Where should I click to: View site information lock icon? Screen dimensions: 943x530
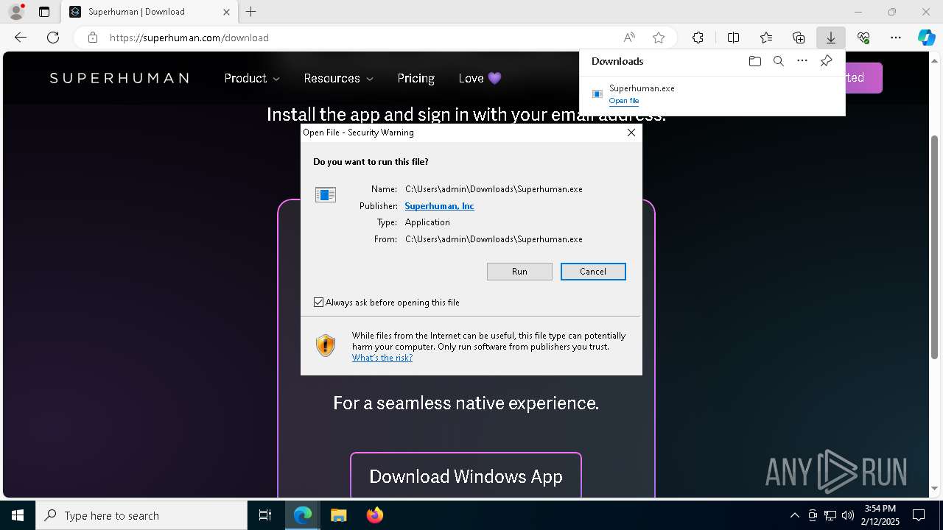pos(93,38)
